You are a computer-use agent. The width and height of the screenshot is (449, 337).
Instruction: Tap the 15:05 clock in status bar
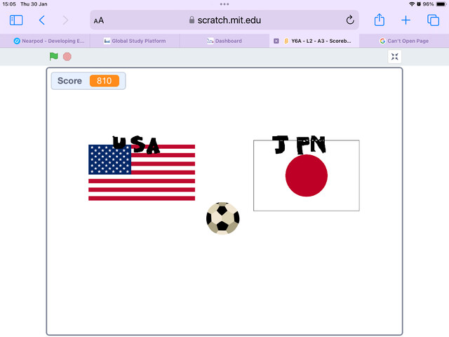click(9, 4)
